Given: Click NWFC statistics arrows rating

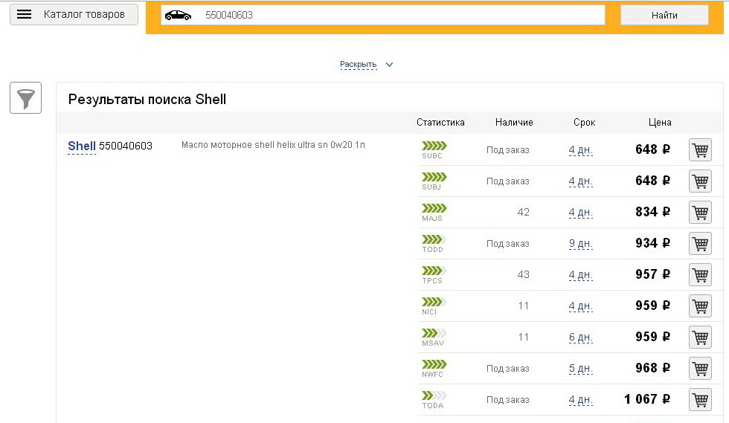Looking at the screenshot, I should click(434, 364).
